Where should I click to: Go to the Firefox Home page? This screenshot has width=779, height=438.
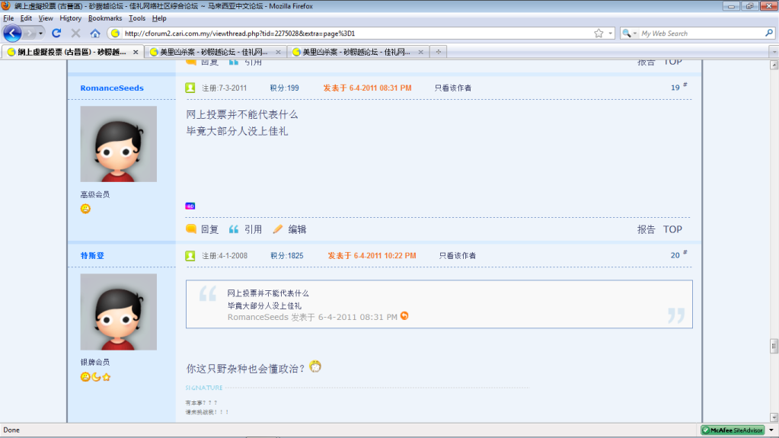pyautogui.click(x=95, y=34)
